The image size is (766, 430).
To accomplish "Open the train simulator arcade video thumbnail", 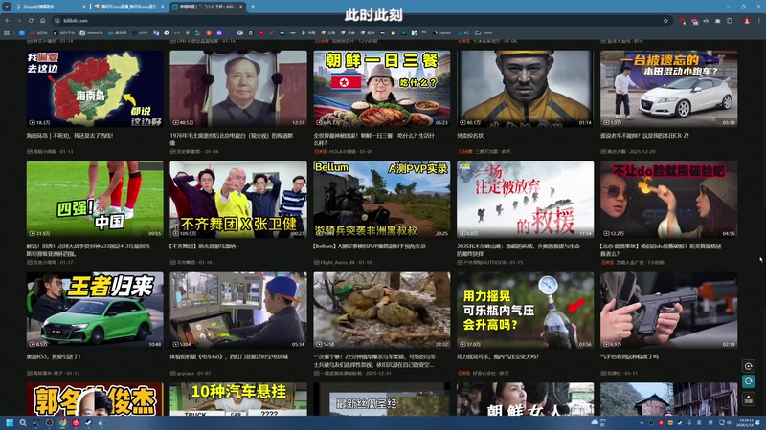I will pos(238,310).
